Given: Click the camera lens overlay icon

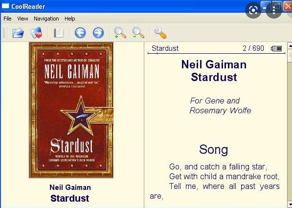Looking at the screenshot, I should 253,10.
